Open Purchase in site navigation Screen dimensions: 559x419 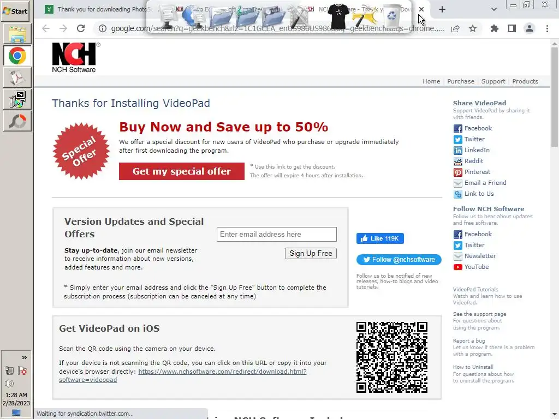pos(461,81)
